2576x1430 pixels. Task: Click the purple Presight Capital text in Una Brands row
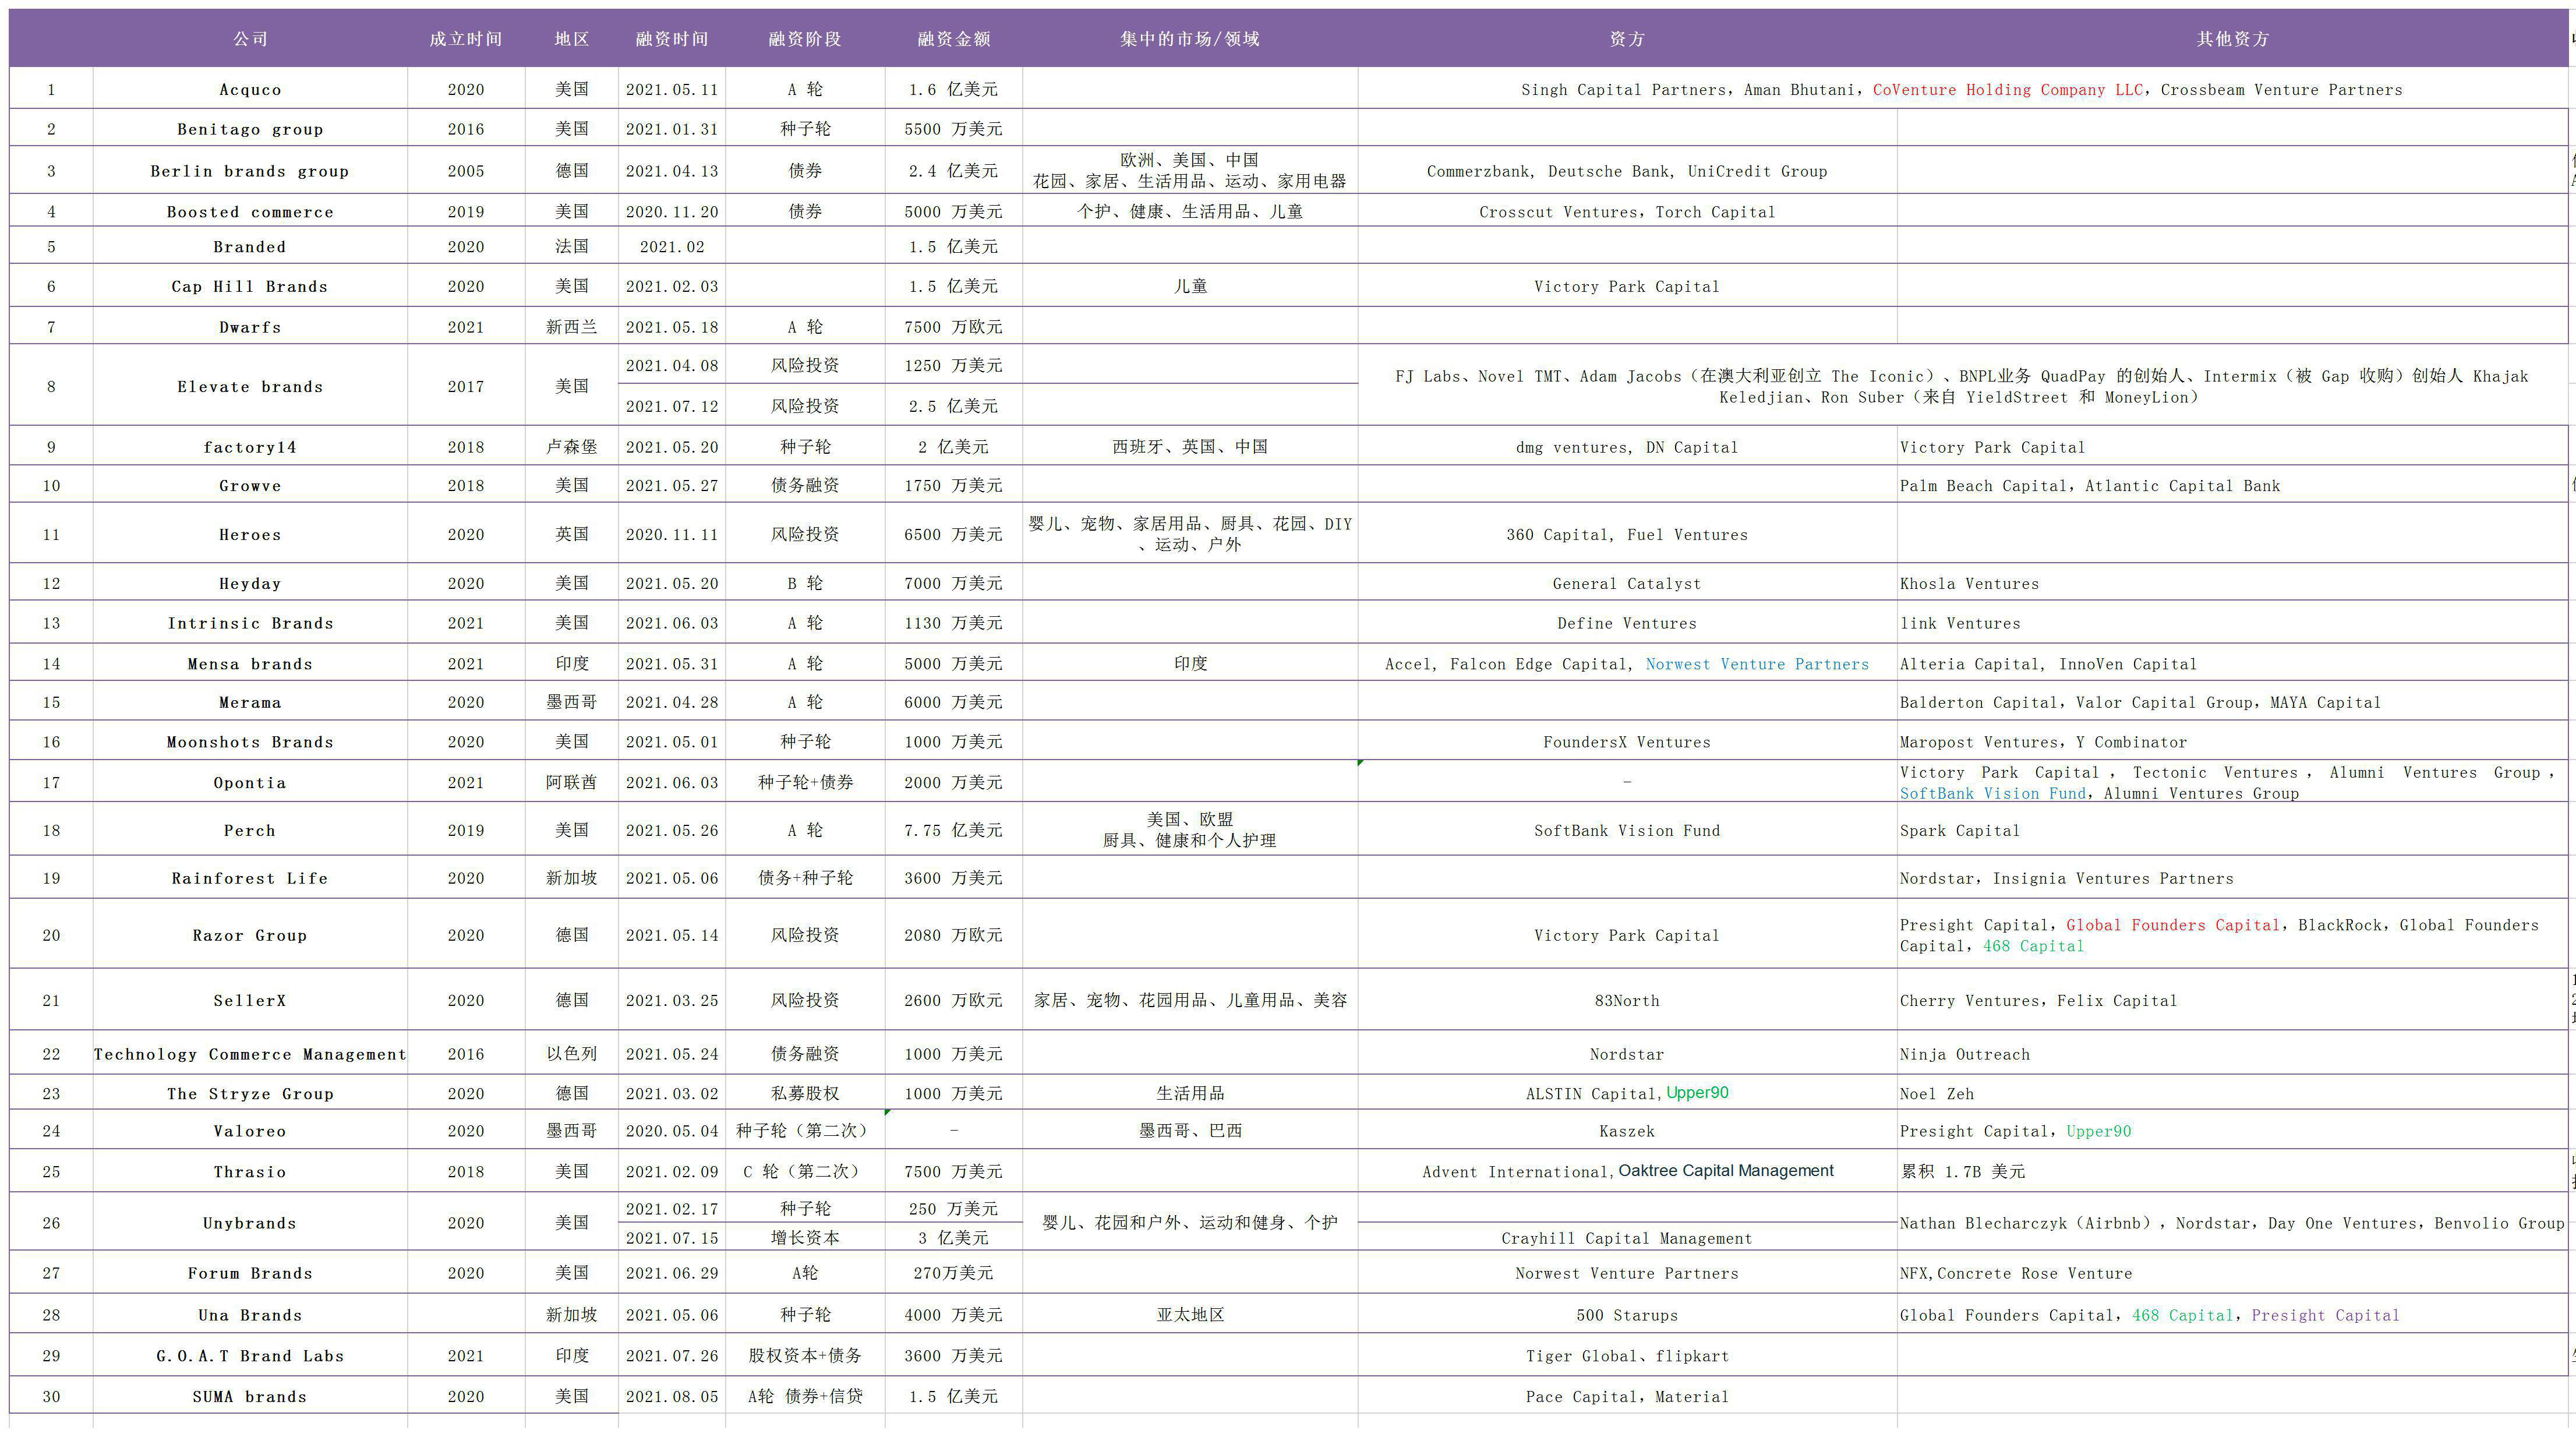[x=2324, y=1316]
